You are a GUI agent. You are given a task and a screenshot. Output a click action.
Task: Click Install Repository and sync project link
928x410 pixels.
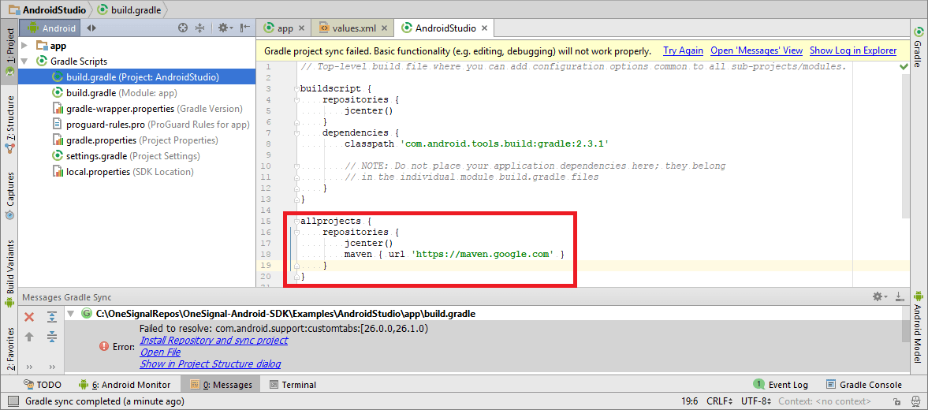(214, 340)
